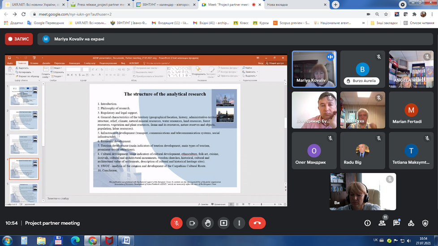Open the meeting details info icon
The width and height of the screenshot is (438, 246).
367,223
